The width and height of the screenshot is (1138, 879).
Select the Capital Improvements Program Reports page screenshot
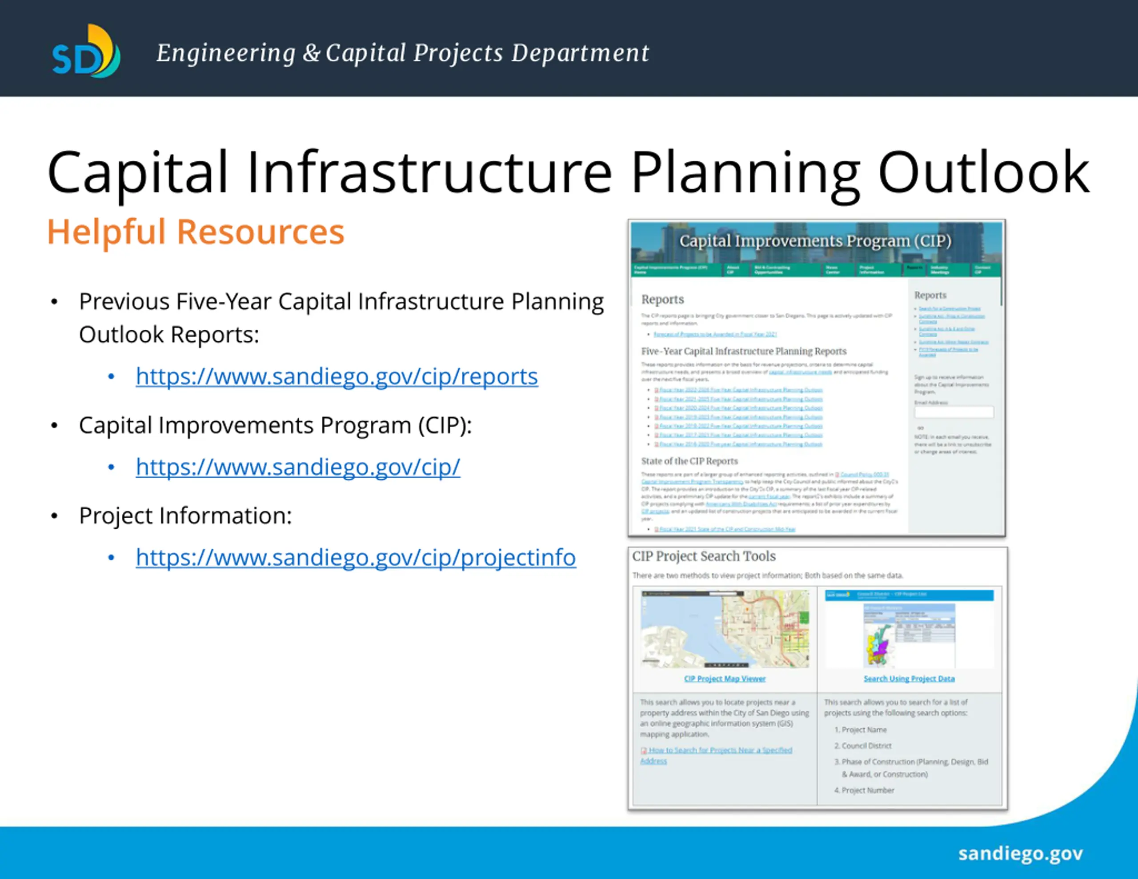817,378
